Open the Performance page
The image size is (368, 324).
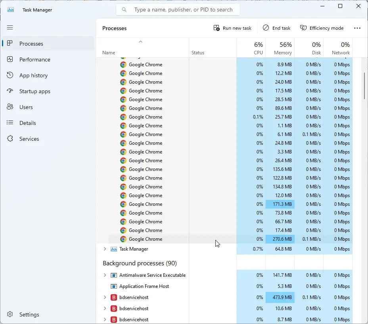[x=48, y=59]
